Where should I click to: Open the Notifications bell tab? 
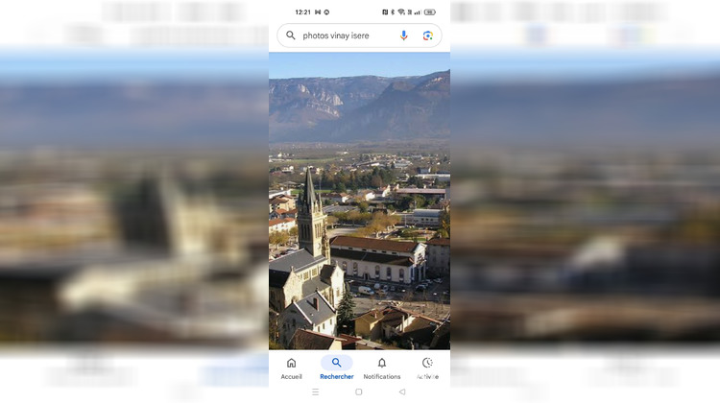[382, 368]
